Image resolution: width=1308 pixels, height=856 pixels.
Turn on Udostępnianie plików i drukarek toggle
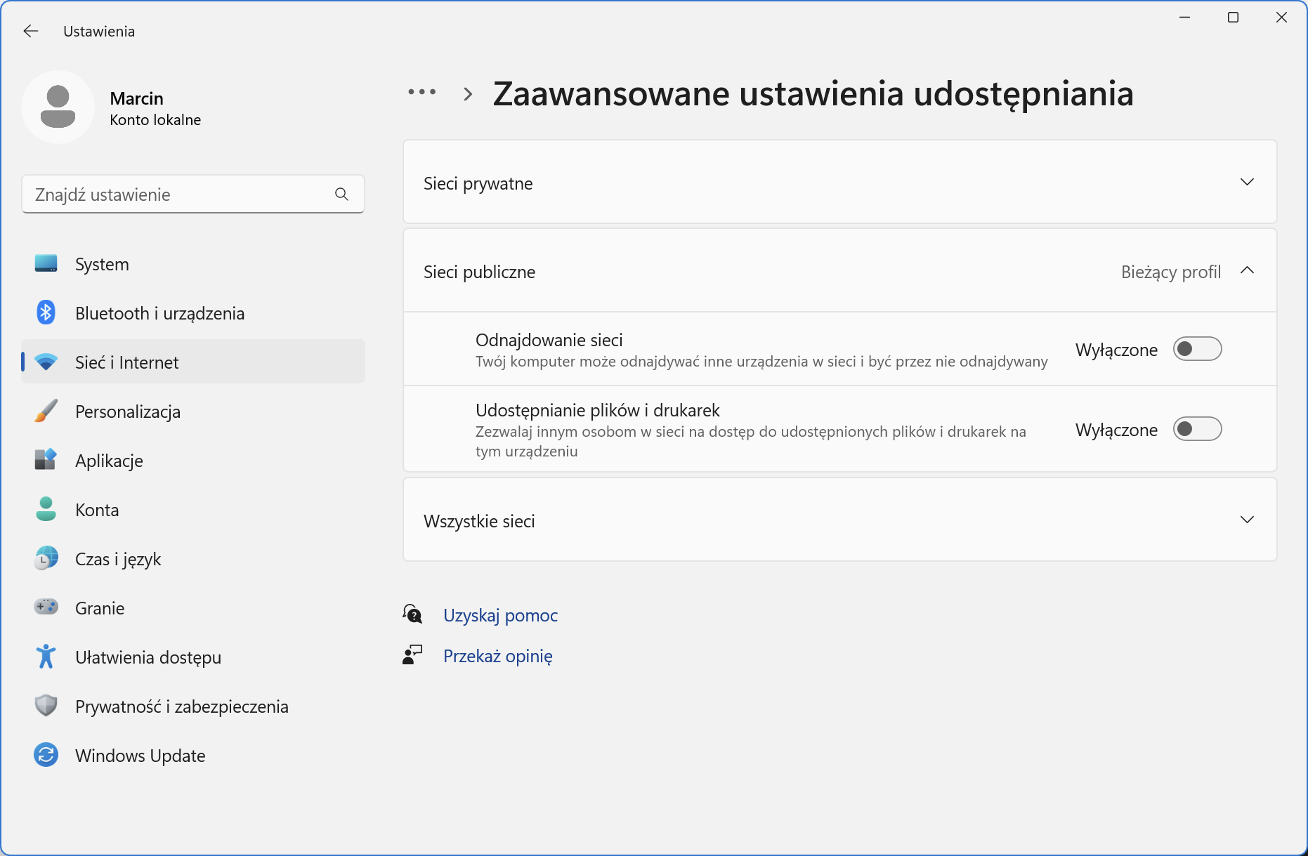click(1198, 429)
